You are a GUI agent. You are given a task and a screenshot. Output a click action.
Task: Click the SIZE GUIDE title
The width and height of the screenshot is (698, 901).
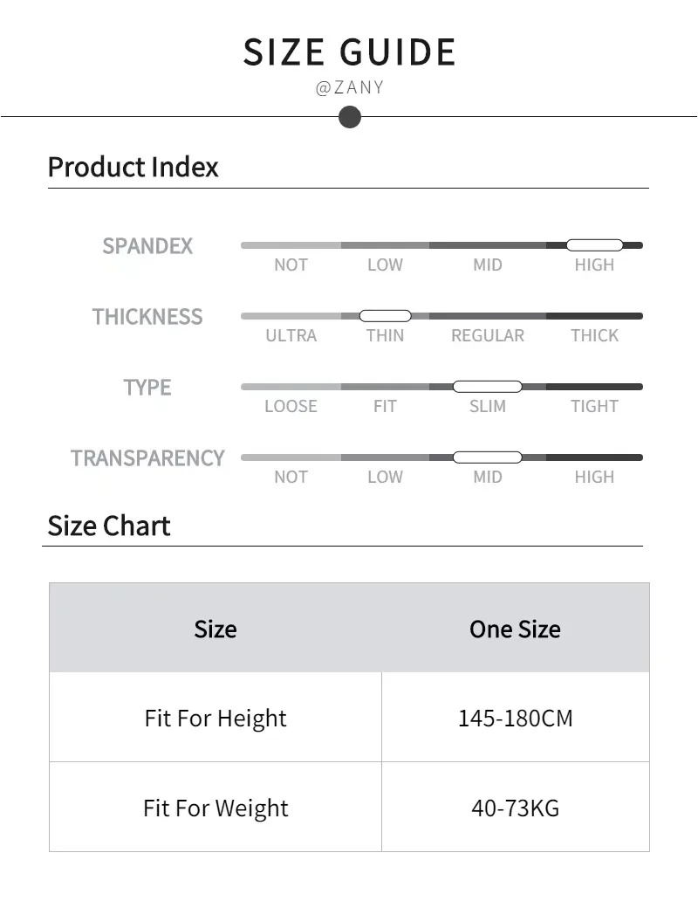[x=349, y=52]
